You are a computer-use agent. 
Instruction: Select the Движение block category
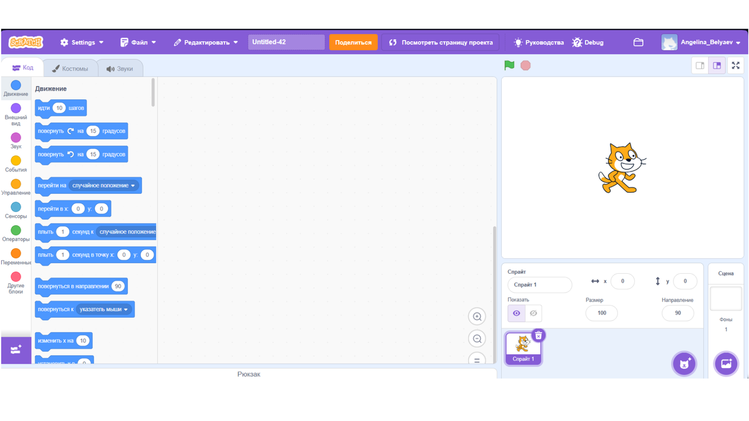tap(16, 88)
